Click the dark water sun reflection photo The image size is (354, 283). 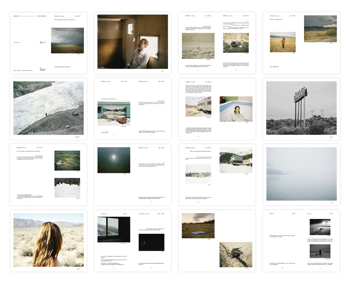click(x=114, y=160)
